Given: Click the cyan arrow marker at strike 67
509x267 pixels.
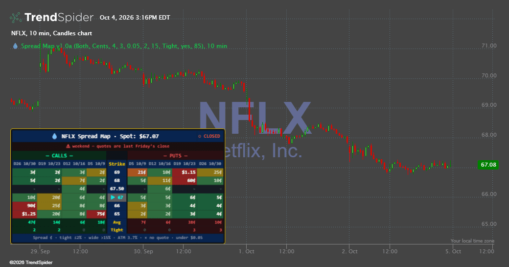Looking at the screenshot, I should 113,197.
